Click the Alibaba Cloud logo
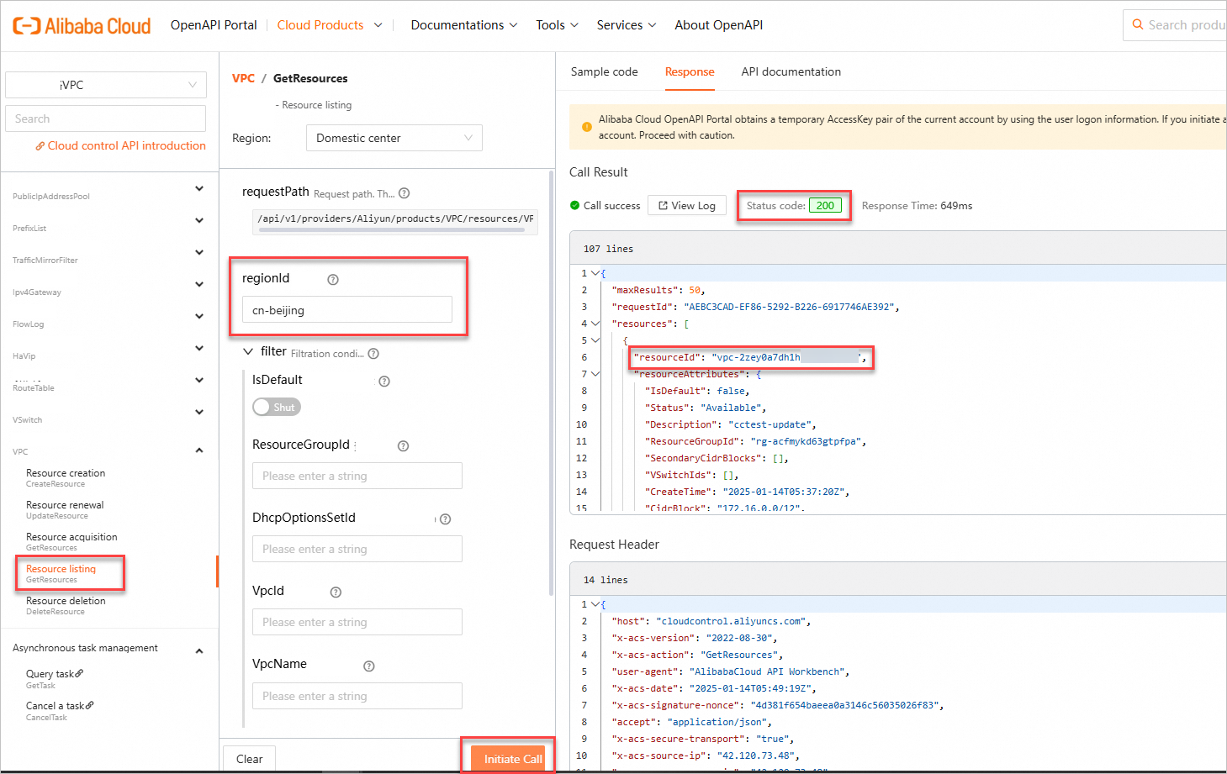 [82, 26]
